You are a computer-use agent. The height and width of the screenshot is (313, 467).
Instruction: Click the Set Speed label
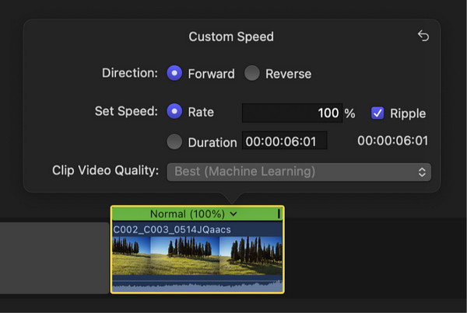(x=126, y=112)
